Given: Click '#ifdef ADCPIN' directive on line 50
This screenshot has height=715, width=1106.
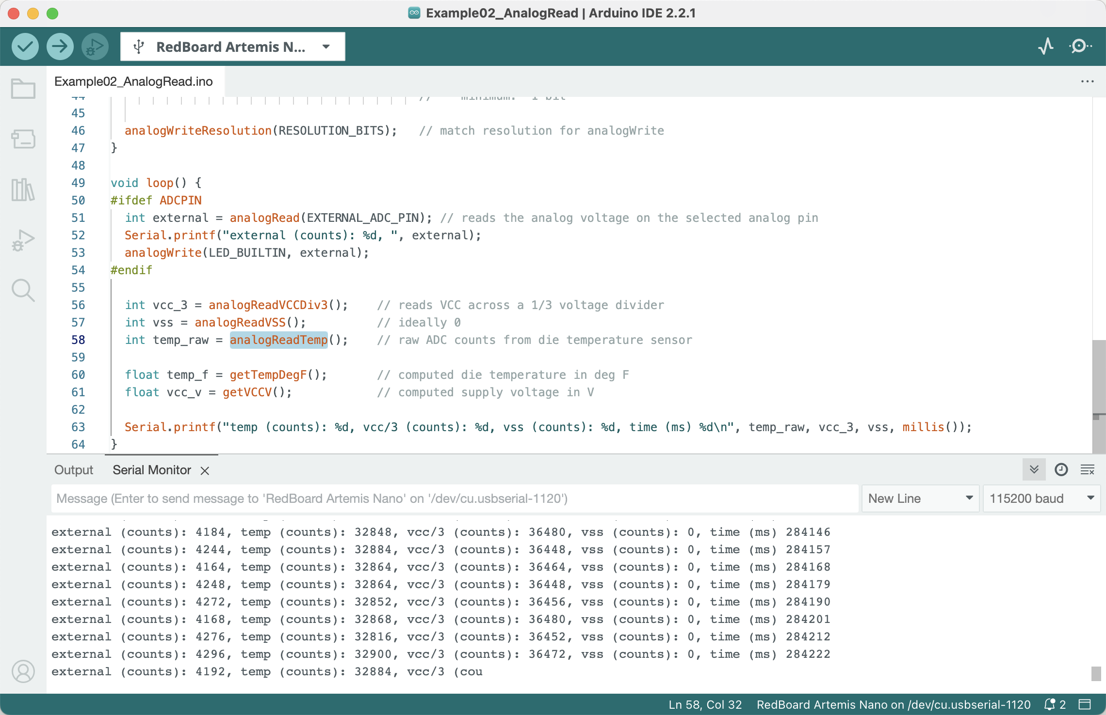Looking at the screenshot, I should [156, 200].
